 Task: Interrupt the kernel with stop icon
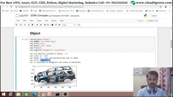coord(52,25)
